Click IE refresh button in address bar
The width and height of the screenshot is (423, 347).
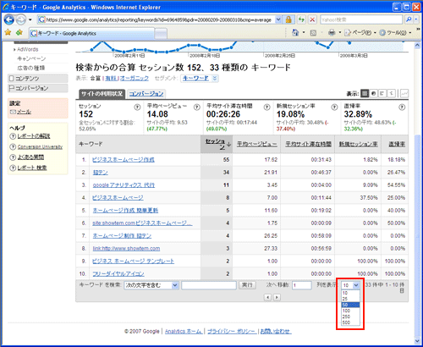pyautogui.click(x=301, y=19)
